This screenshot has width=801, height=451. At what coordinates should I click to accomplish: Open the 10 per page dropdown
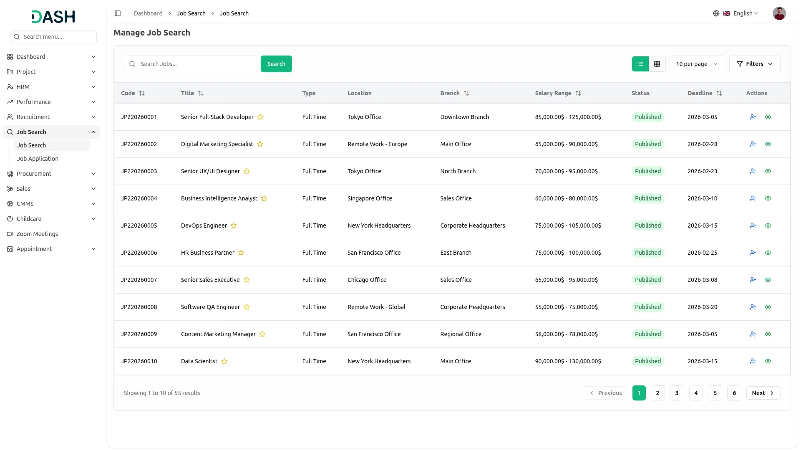[x=697, y=64]
